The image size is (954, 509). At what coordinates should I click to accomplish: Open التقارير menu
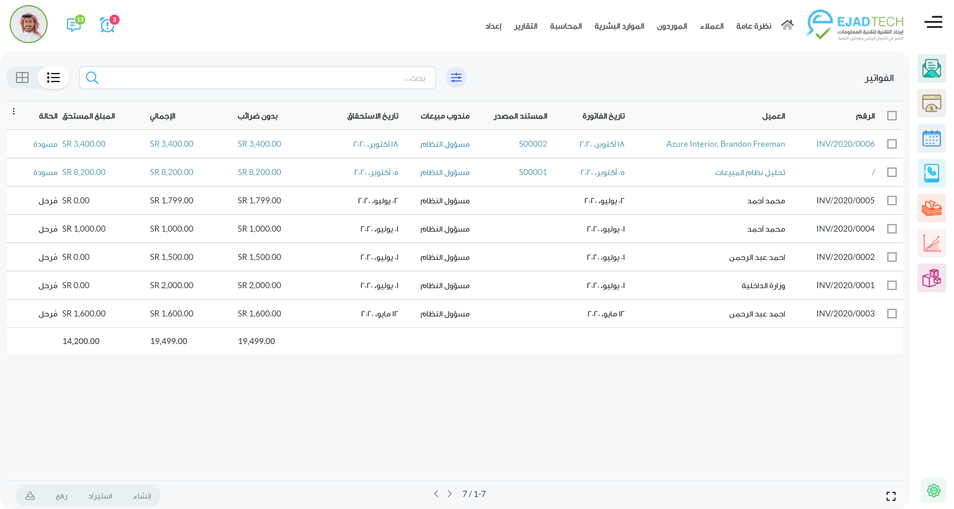click(x=525, y=26)
